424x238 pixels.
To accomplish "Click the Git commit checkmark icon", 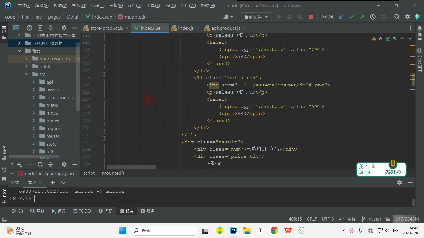I will [x=352, y=17].
